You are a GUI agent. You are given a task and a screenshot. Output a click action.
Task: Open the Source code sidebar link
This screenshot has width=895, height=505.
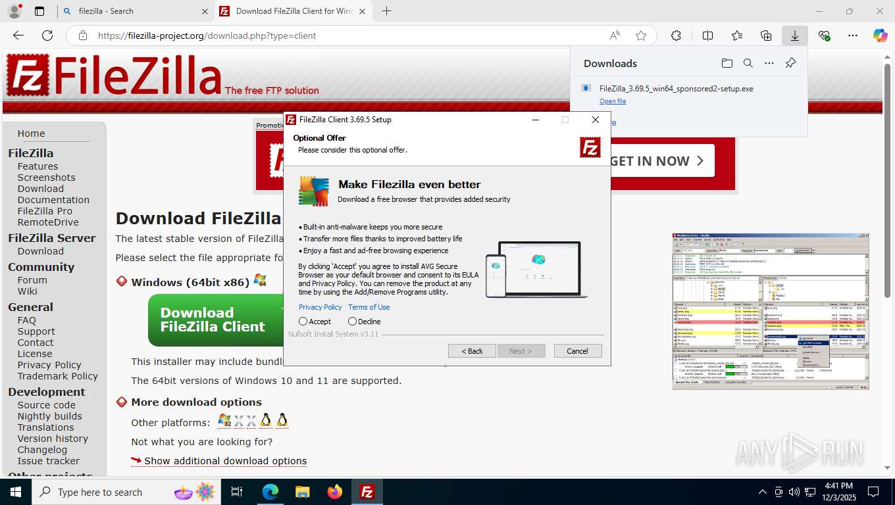46,405
